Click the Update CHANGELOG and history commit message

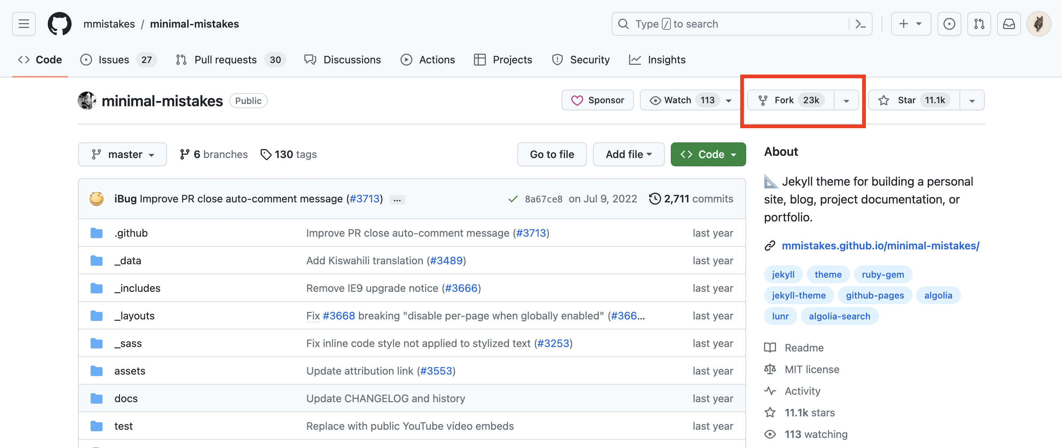[x=386, y=398]
